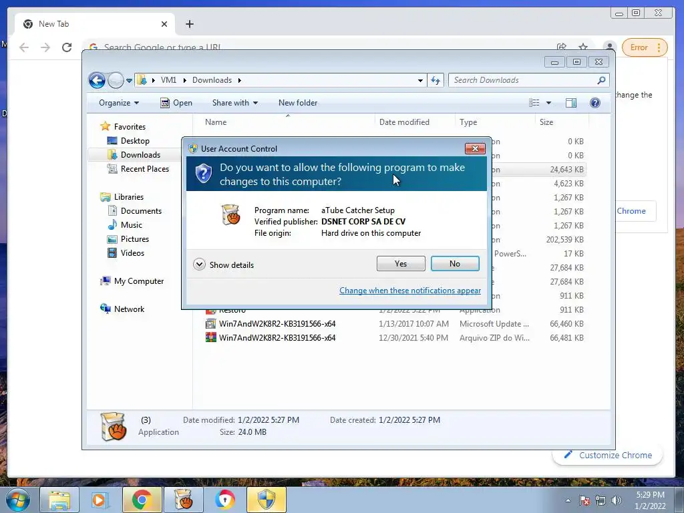Open the Chrome profile icon
This screenshot has height=513, width=684.
coord(609,47)
